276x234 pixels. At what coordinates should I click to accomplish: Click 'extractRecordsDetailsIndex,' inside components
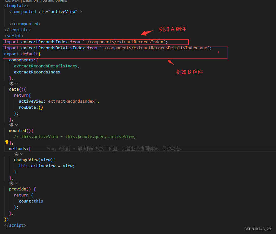point(47,66)
